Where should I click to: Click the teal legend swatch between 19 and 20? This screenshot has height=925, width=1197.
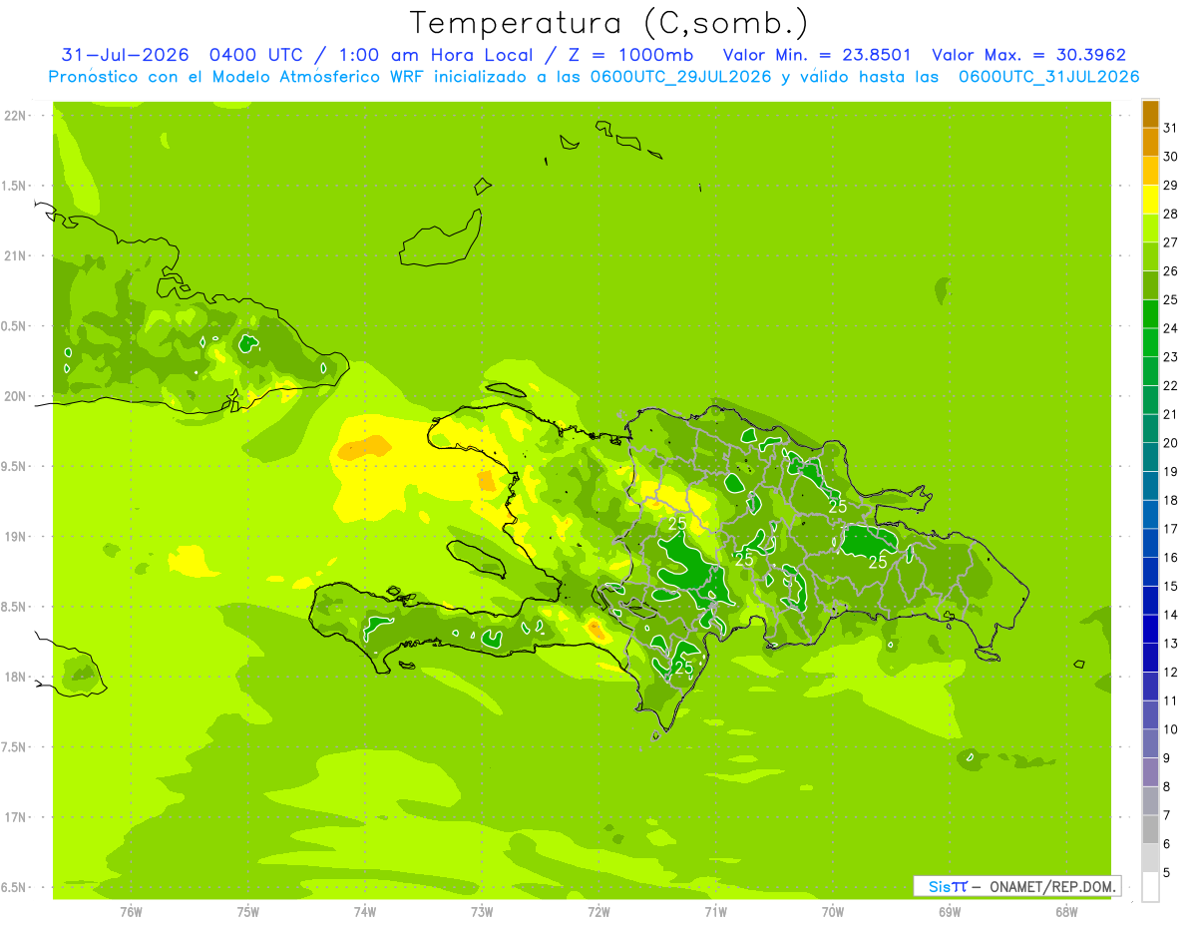point(1150,457)
